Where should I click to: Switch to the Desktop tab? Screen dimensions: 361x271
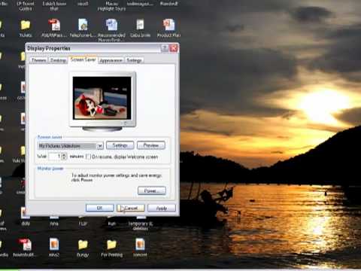(58, 60)
